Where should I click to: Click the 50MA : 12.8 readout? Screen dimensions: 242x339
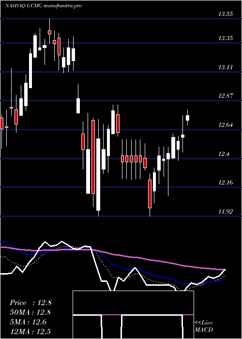30,312
